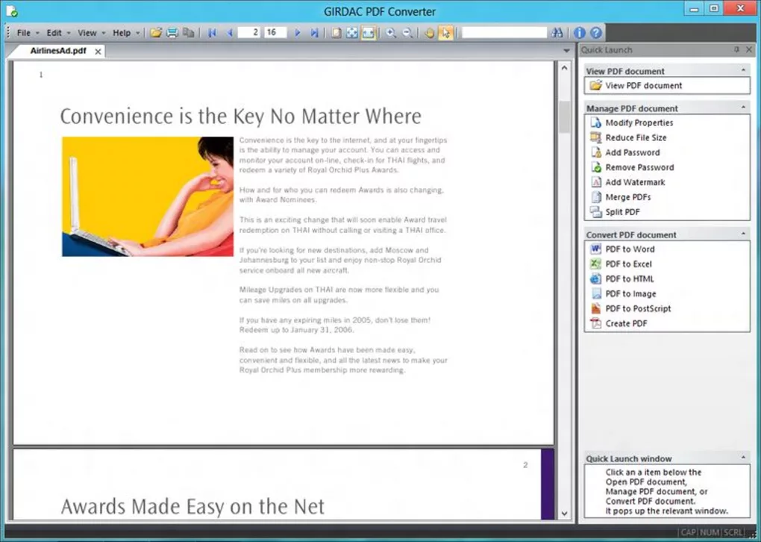Viewport: 761px width, 542px height.
Task: Open the View menu dropdown
Action: pyautogui.click(x=87, y=32)
